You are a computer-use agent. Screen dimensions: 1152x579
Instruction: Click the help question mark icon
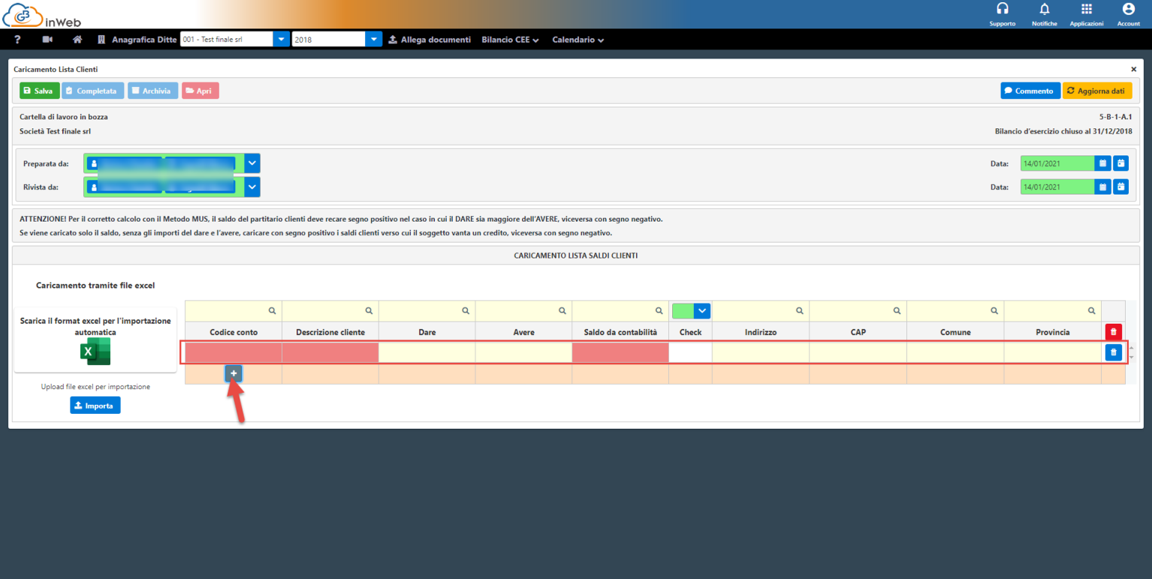(17, 40)
